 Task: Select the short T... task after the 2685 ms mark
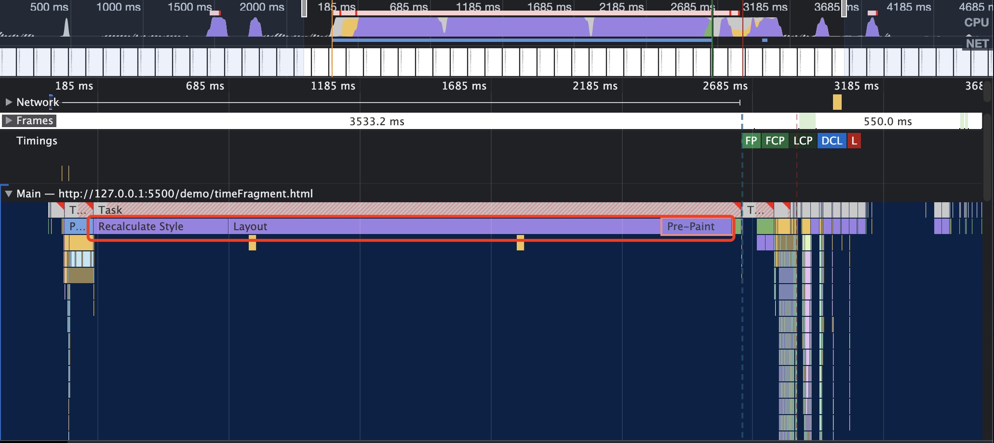[x=757, y=210]
